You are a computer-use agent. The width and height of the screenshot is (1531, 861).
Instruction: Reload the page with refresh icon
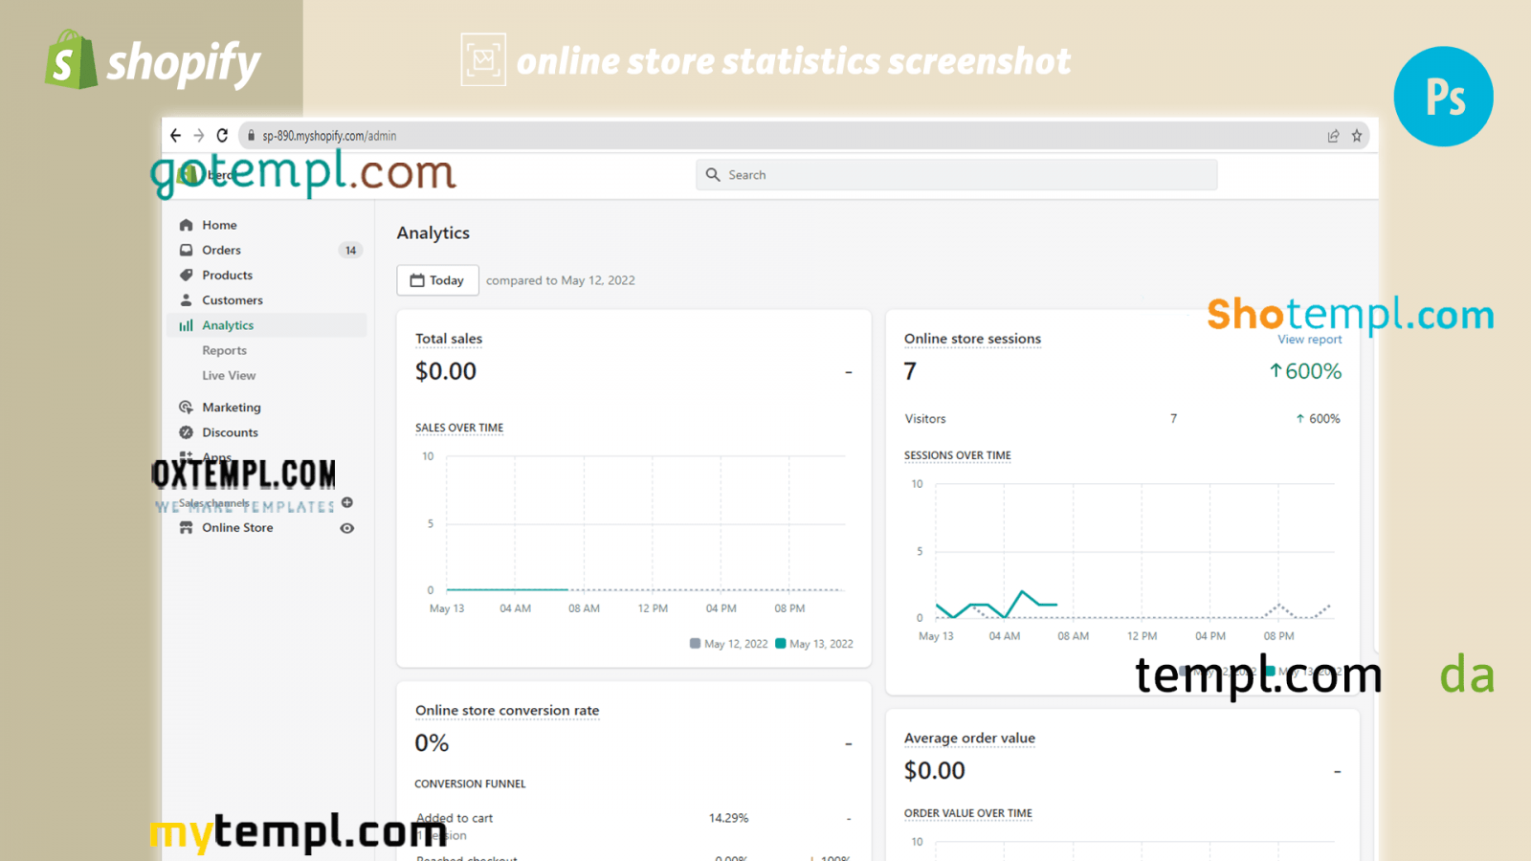tap(222, 136)
